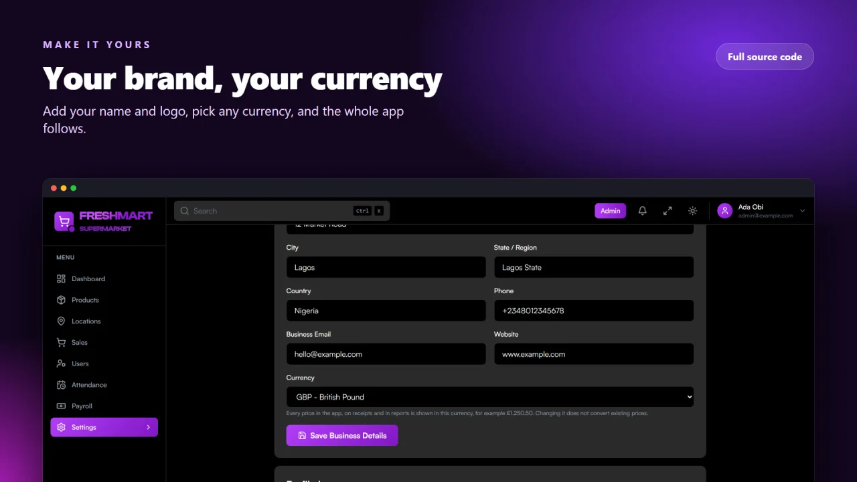Click the Phone number field
857x482 pixels.
click(594, 311)
